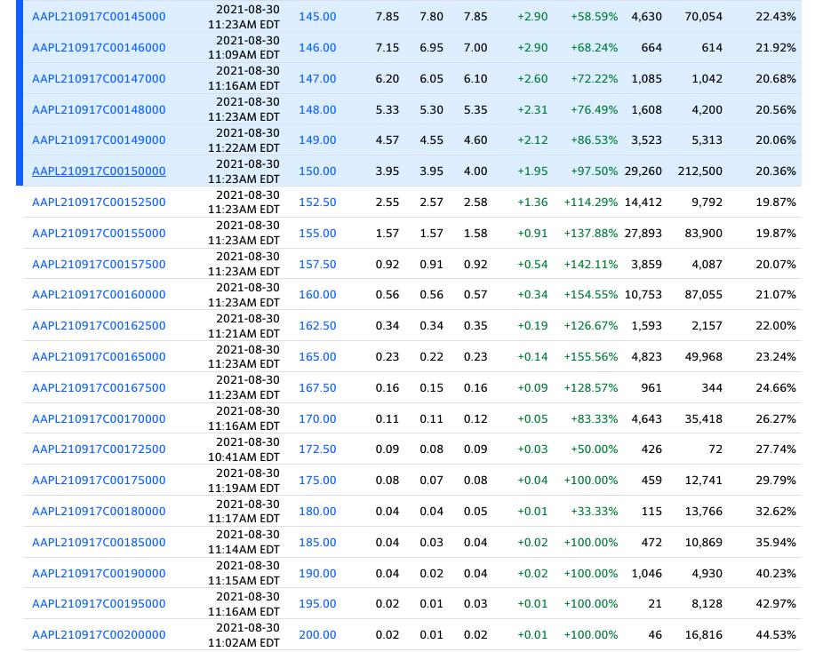This screenshot has width=823, height=652.
Task: Open contract AAPL210917C00172500
Action: click(x=99, y=449)
